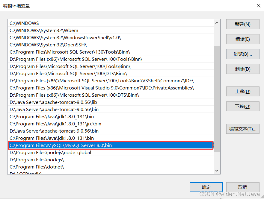
Task: Close the 编辑环境变量 dialog
Action: coord(258,6)
